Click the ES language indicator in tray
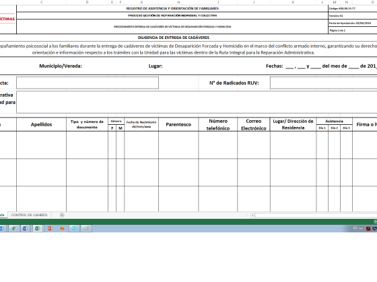 click(355, 228)
